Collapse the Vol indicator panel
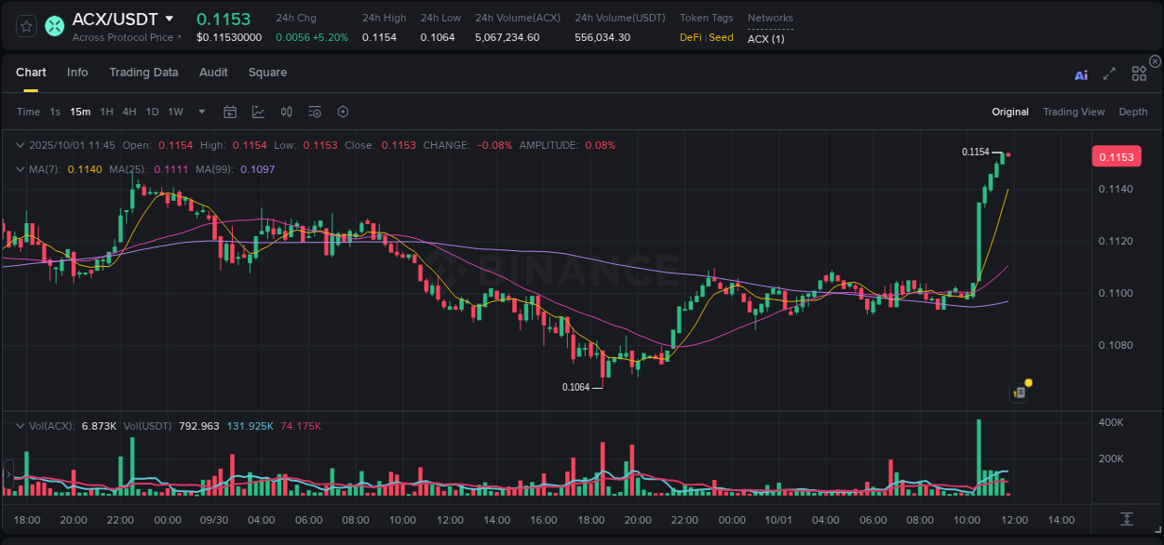The height and width of the screenshot is (545, 1164). pos(20,425)
